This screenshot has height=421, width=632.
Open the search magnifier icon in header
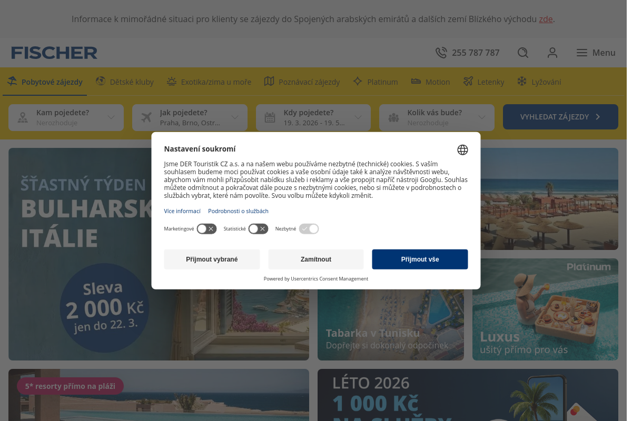pos(522,53)
